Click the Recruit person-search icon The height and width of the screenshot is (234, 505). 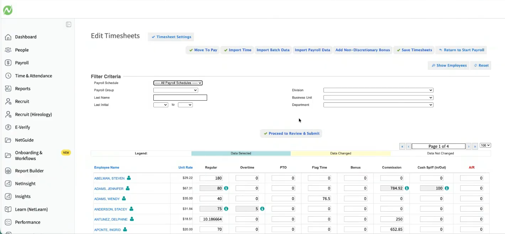pos(8,101)
